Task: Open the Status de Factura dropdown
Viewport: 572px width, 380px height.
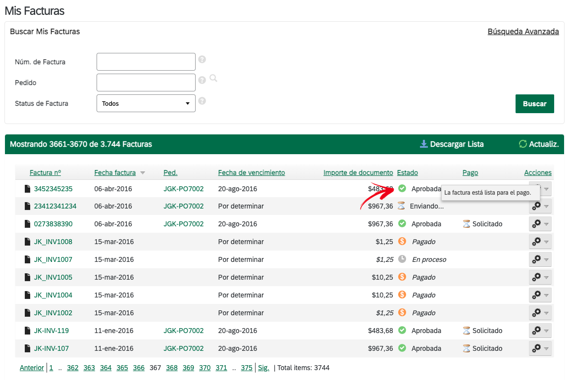Action: 146,103
